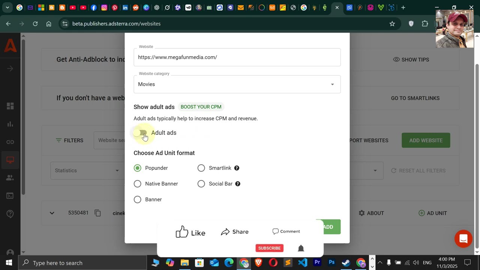Open the Statistics dropdown
This screenshot has height=270, width=480.
click(x=87, y=171)
